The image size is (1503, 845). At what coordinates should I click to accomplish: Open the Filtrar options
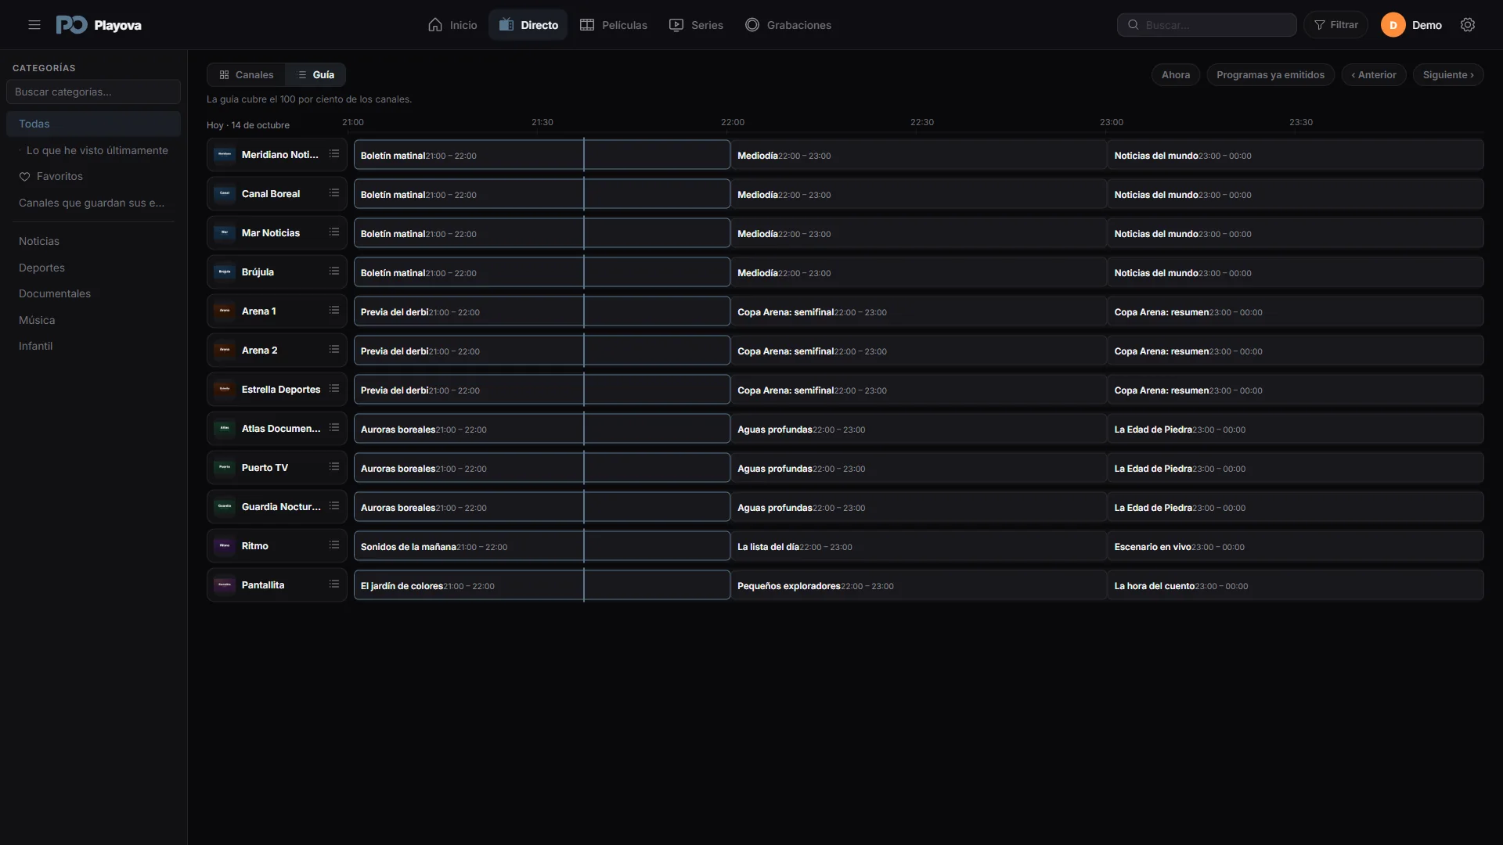point(1335,25)
